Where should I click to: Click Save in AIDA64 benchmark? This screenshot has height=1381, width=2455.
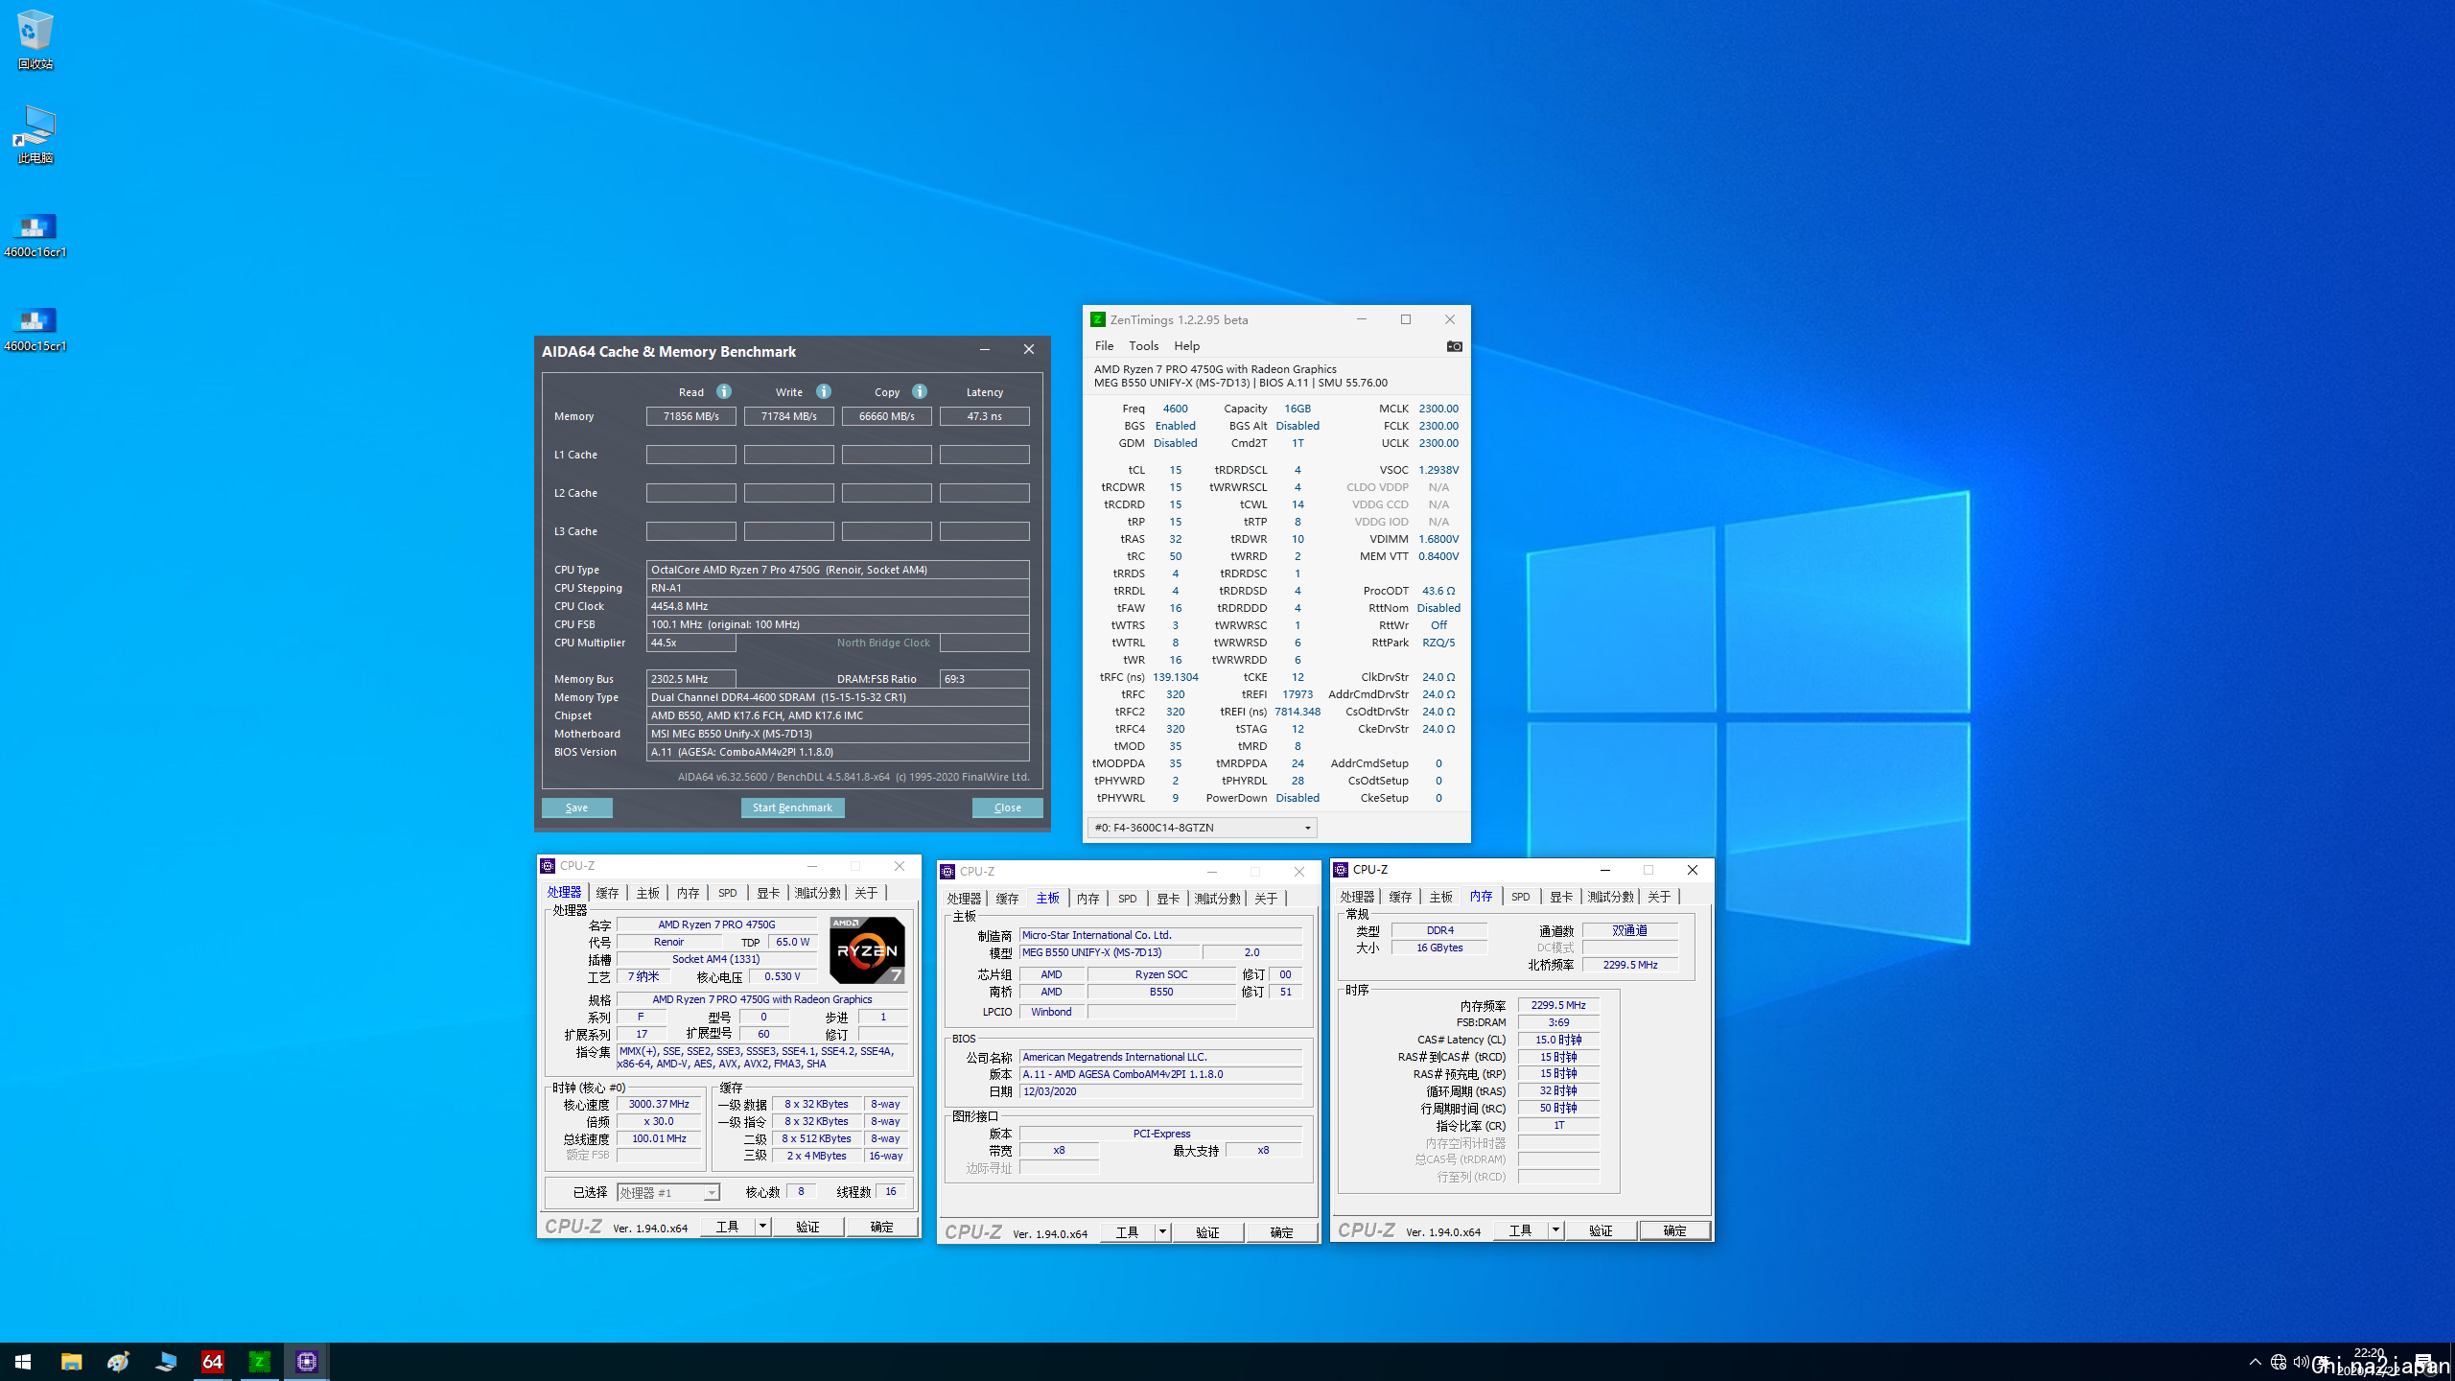[576, 808]
